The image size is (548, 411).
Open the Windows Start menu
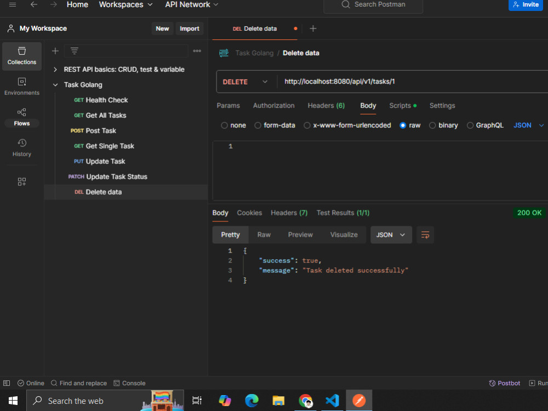13,401
